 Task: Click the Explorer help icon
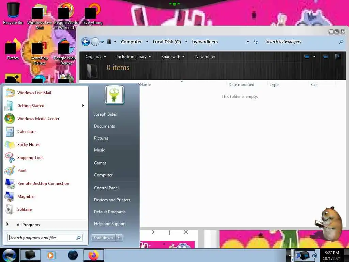[338, 57]
